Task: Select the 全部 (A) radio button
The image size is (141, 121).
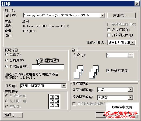Action: coord(7,54)
